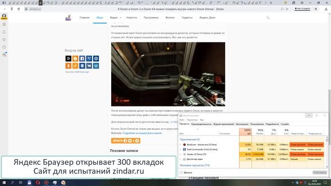Screen dimensions: 331x186
Task: Log in with Odnoklassniki icon
Action: tap(68, 66)
